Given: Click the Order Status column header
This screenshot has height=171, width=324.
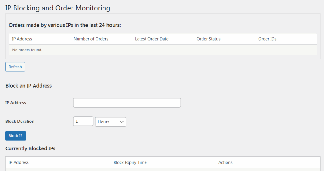Looking at the screenshot, I should tap(208, 39).
